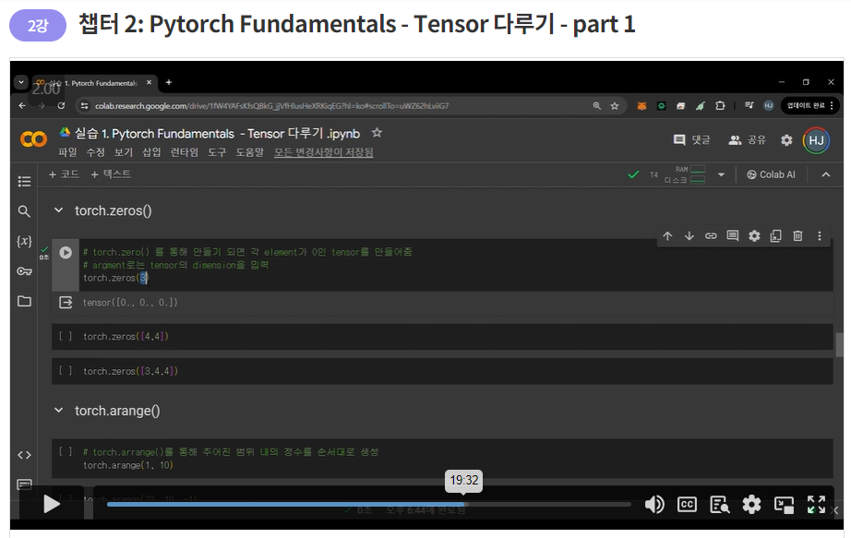Copy link to cell icon
The height and width of the screenshot is (538, 851).
tap(711, 235)
